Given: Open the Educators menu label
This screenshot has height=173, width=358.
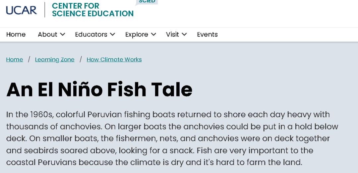Looking at the screenshot, I should [x=91, y=34].
